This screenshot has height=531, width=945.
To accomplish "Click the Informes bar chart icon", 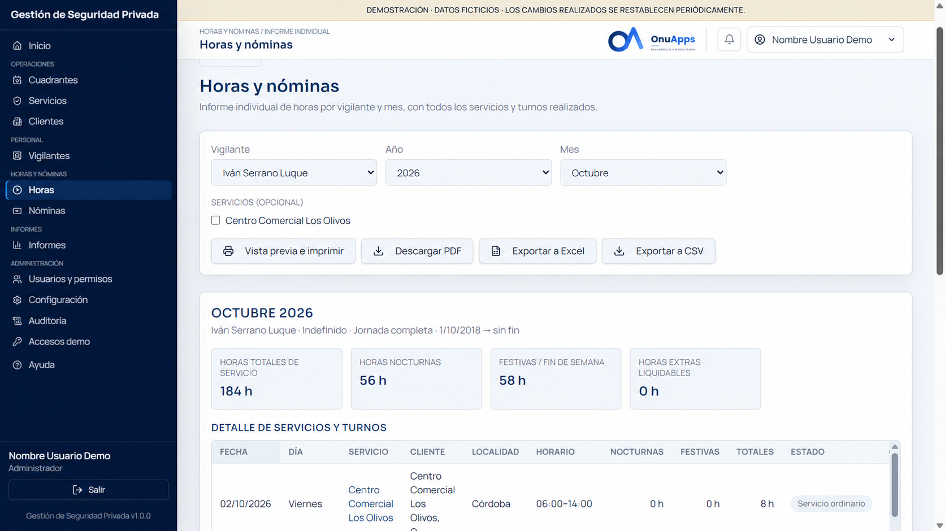I will click(x=18, y=245).
